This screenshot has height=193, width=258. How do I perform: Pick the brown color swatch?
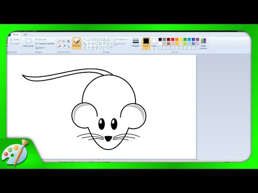[x=168, y=43]
